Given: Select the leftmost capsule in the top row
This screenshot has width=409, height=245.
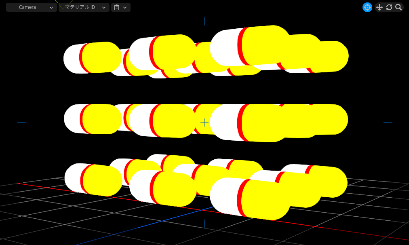Looking at the screenshot, I should 93,58.
